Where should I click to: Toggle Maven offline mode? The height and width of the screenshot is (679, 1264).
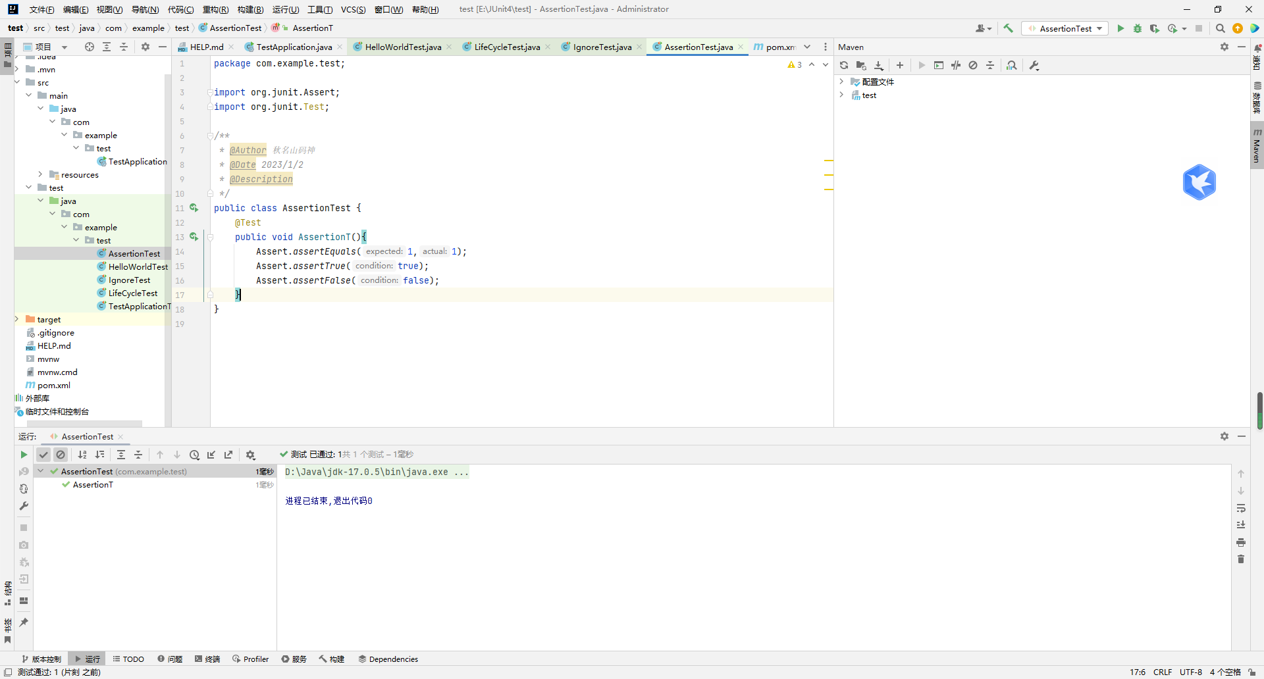tap(956, 65)
